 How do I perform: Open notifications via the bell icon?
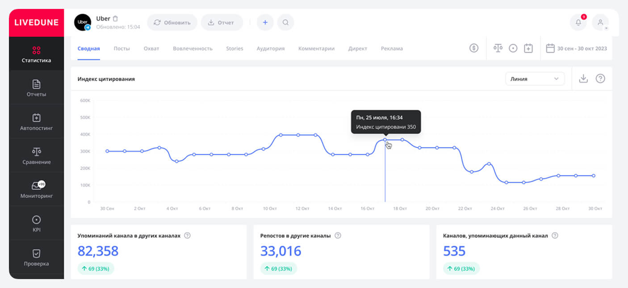tap(578, 22)
